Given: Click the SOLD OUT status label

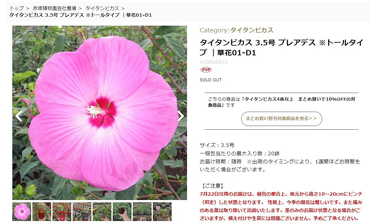Looking at the screenshot, I should point(210,80).
